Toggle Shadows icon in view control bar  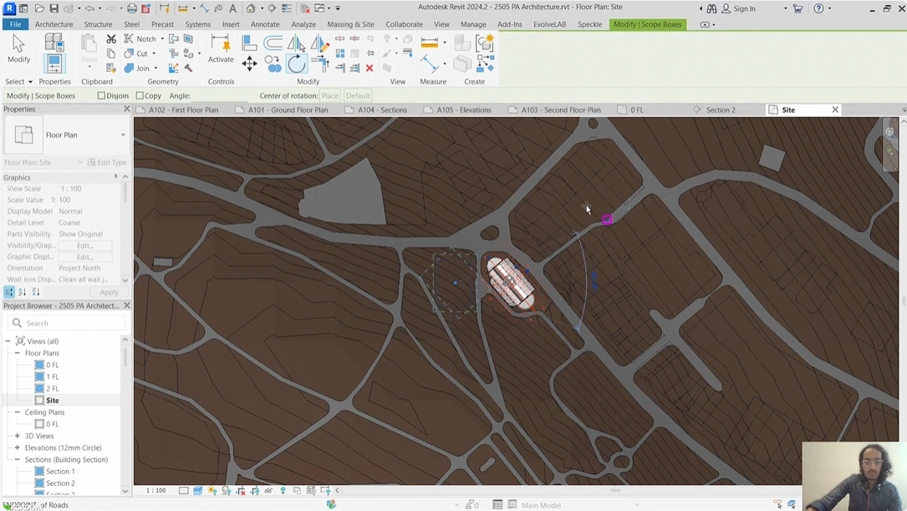[x=227, y=490]
